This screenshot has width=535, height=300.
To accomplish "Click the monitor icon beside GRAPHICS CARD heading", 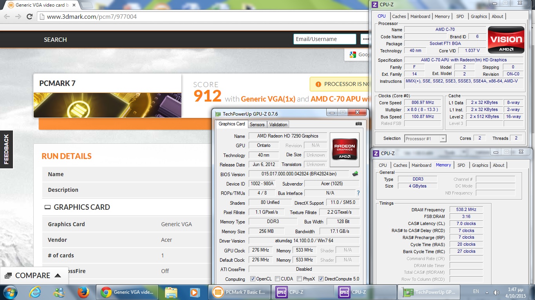I will [x=47, y=207].
